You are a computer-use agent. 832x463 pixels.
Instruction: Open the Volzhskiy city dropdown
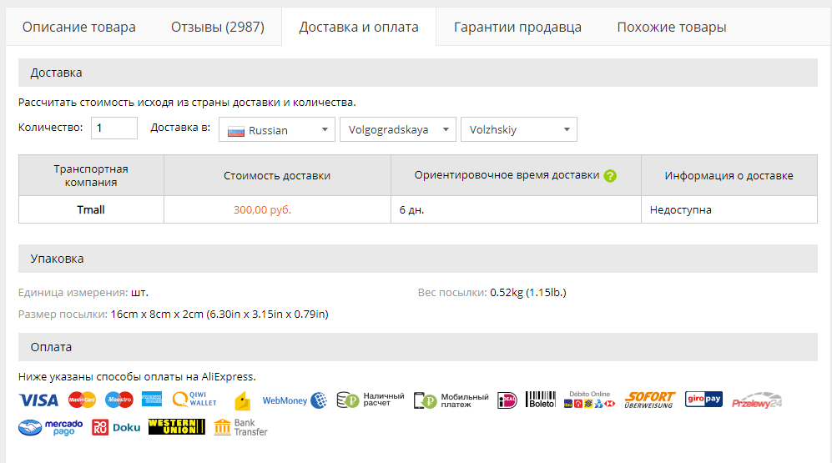coord(519,129)
